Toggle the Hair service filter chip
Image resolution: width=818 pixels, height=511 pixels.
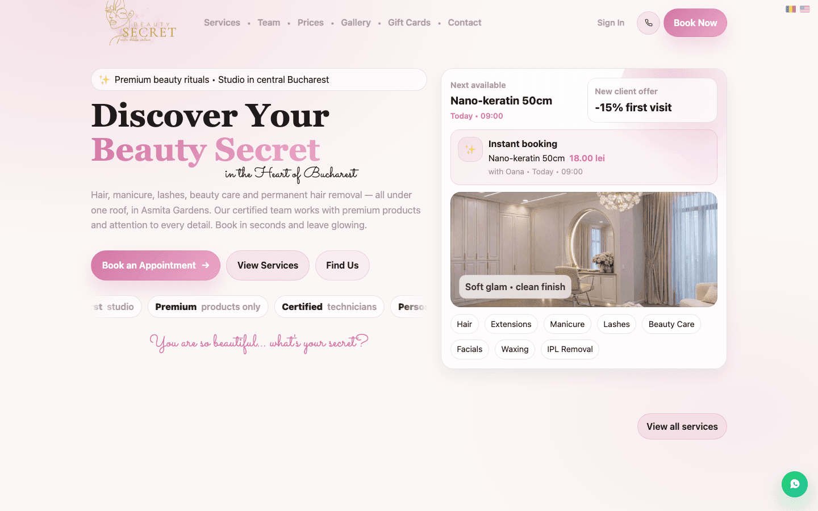(464, 324)
